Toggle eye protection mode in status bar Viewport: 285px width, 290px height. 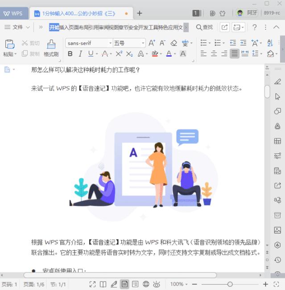pos(157,284)
